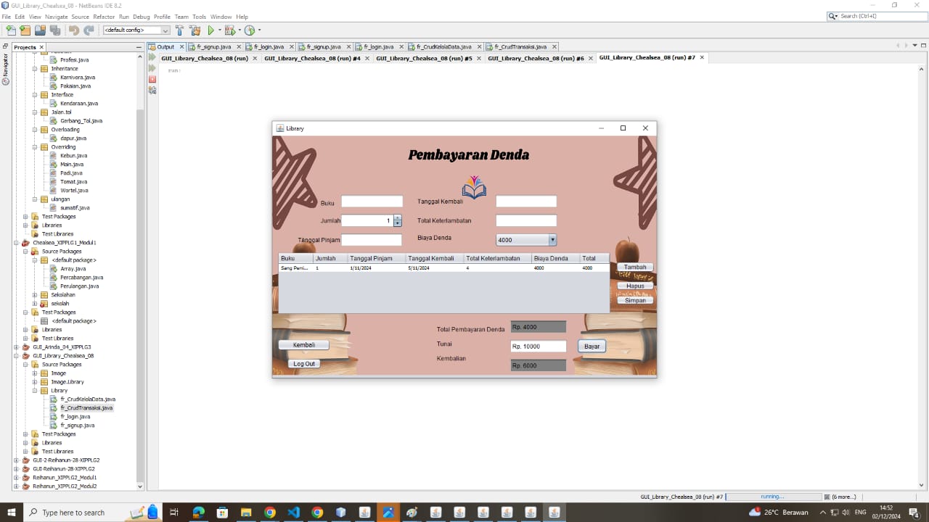Click the Redo icon in the toolbar
Image resolution: width=929 pixels, height=522 pixels.
(87, 30)
